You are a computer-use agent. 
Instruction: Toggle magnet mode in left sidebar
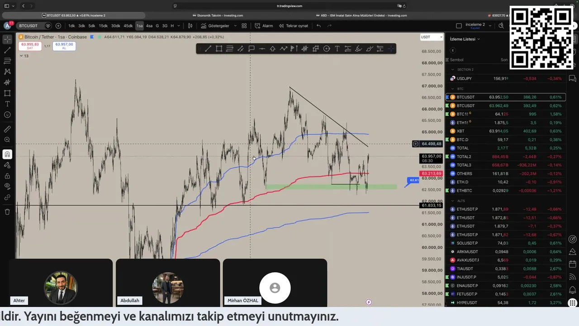[x=7, y=154]
